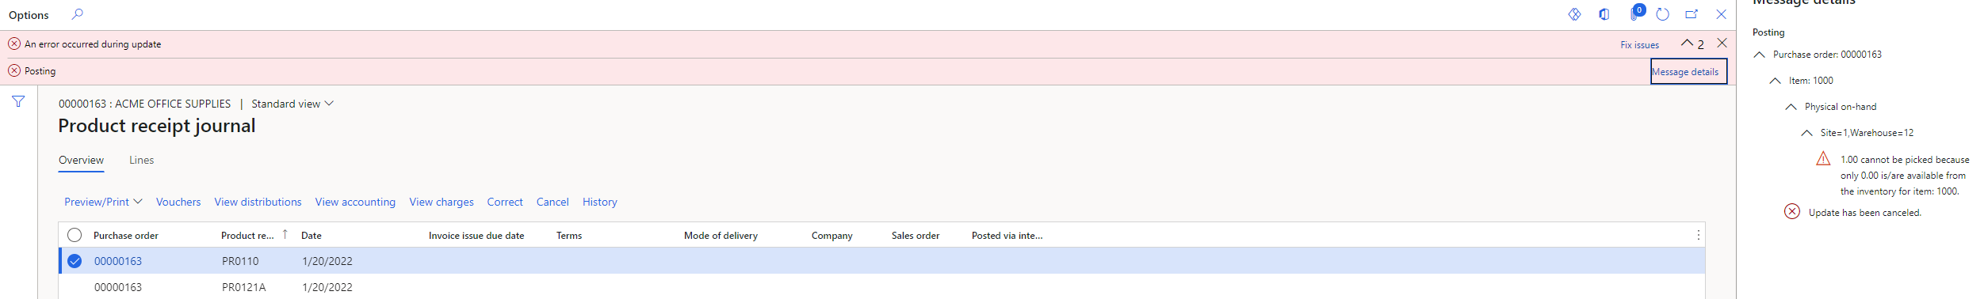Open the Options menu
The height and width of the screenshot is (299, 1984).
tap(29, 15)
